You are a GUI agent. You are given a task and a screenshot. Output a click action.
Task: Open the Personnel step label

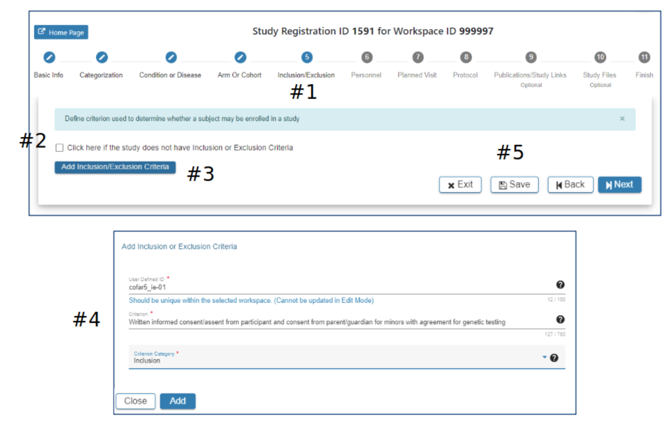(366, 75)
